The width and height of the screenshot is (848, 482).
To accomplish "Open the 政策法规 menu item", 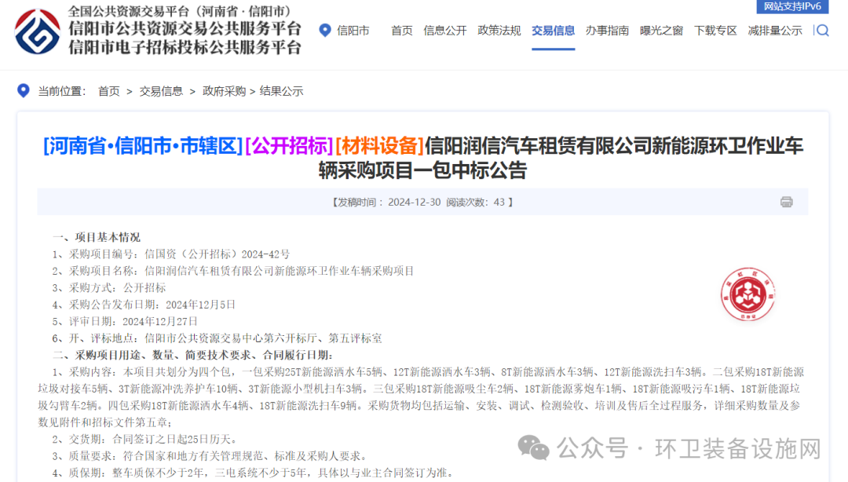I will (x=499, y=31).
